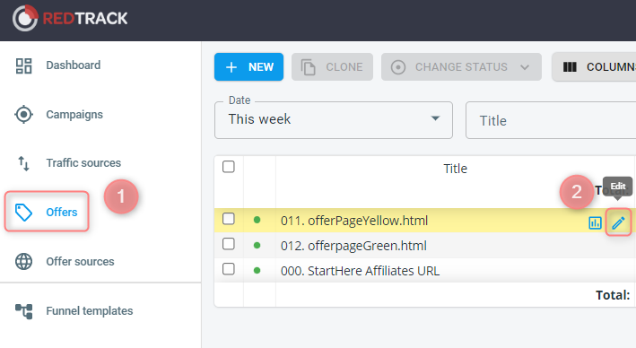
Task: Edit offerPageYellow.html with the pencil icon
Action: (618, 222)
